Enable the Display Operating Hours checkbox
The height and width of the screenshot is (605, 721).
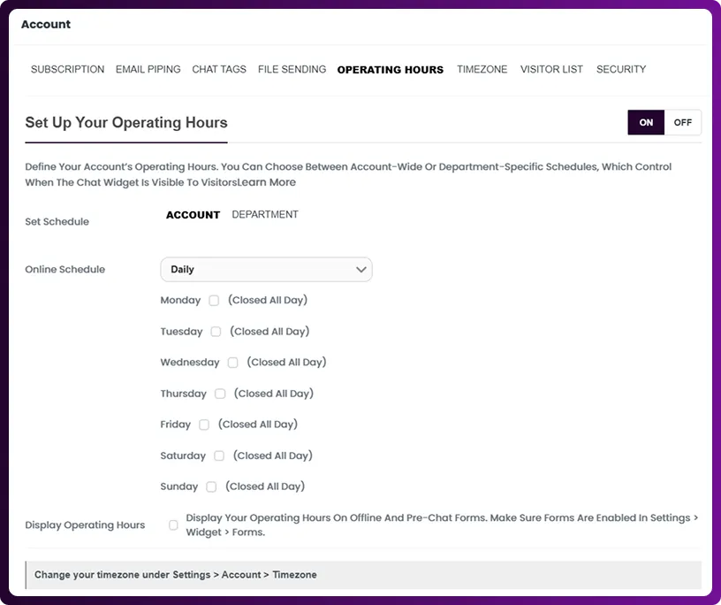click(173, 525)
